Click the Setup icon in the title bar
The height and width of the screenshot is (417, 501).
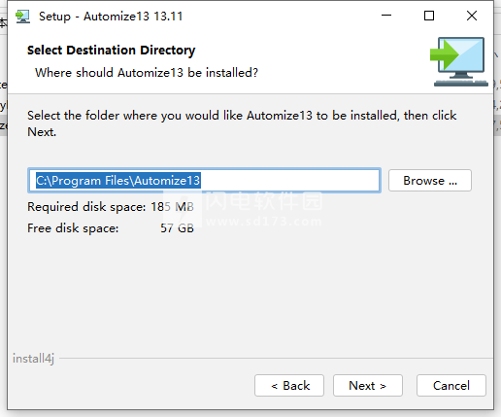[22, 17]
